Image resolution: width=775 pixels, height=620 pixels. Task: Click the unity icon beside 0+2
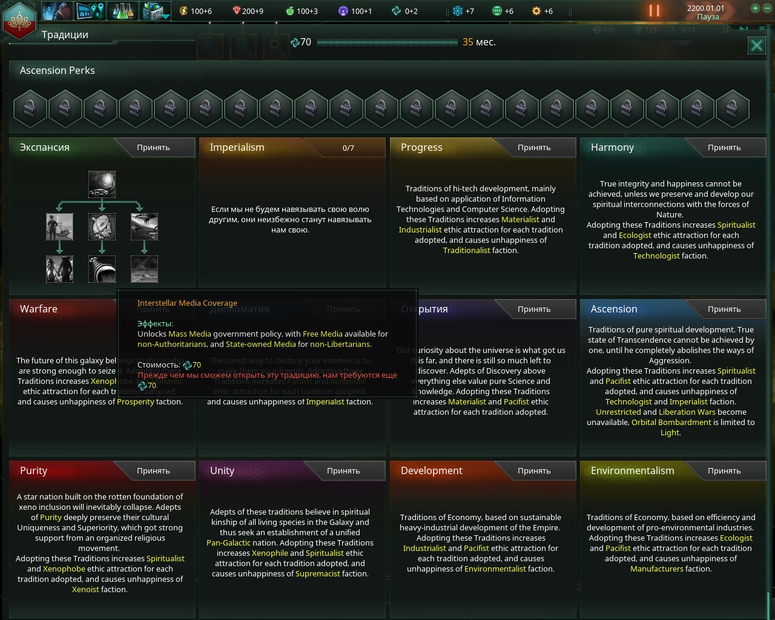coord(396,11)
